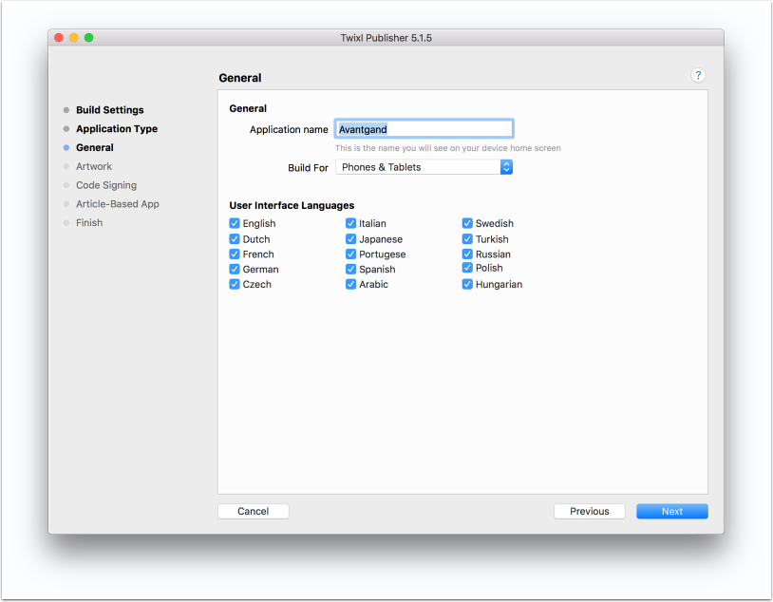773x602 pixels.
Task: Select the Finish step in sidebar
Action: click(89, 223)
